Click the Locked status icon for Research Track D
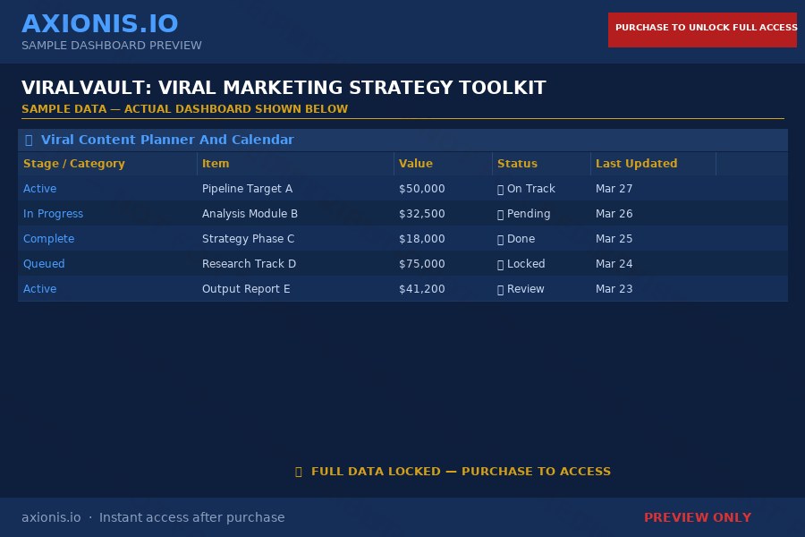Image resolution: width=805 pixels, height=537 pixels. (501, 264)
